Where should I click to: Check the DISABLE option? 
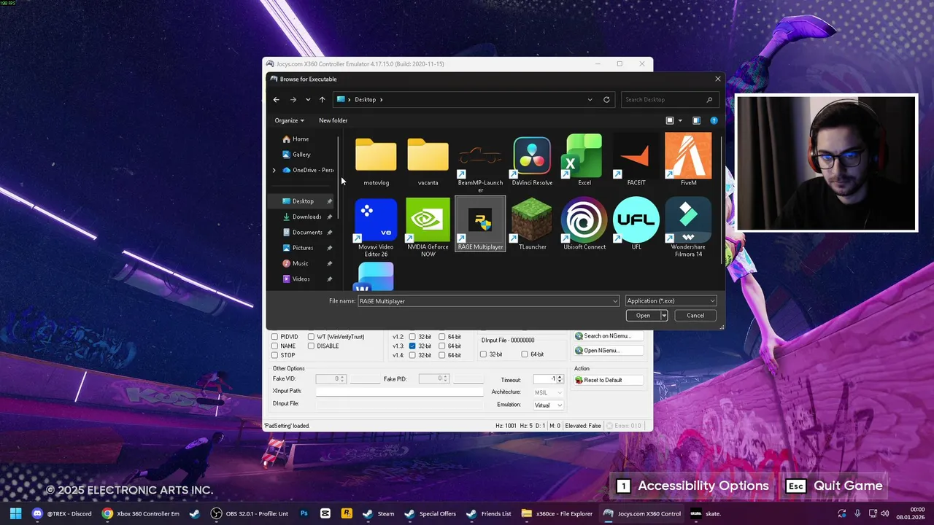pos(311,346)
